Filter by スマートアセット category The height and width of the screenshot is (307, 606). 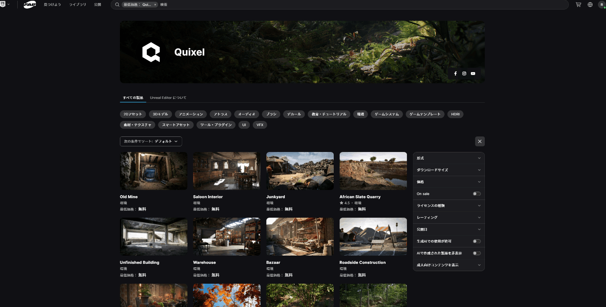(x=175, y=125)
